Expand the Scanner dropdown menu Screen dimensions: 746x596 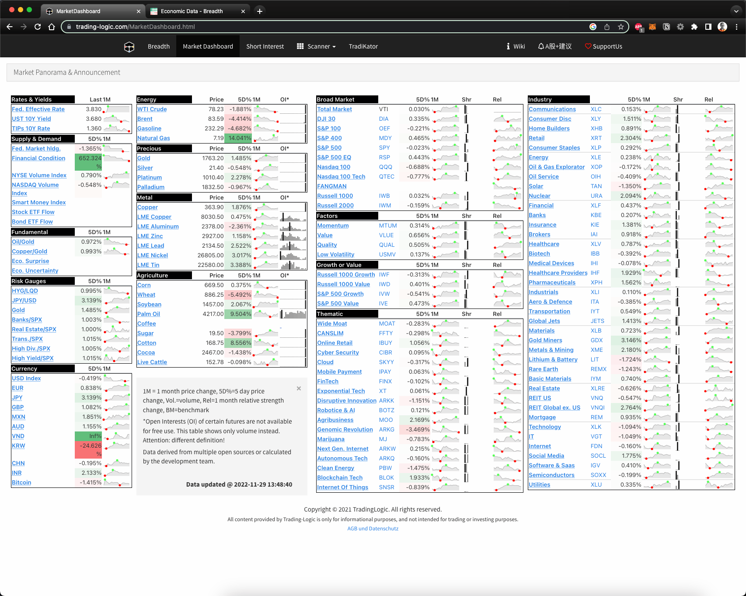(x=316, y=46)
